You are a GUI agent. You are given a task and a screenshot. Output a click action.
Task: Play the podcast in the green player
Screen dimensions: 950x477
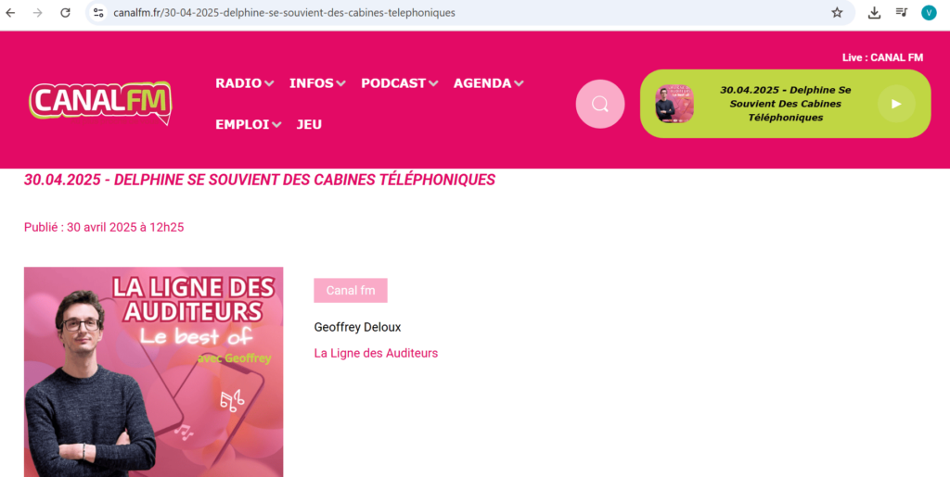point(896,104)
